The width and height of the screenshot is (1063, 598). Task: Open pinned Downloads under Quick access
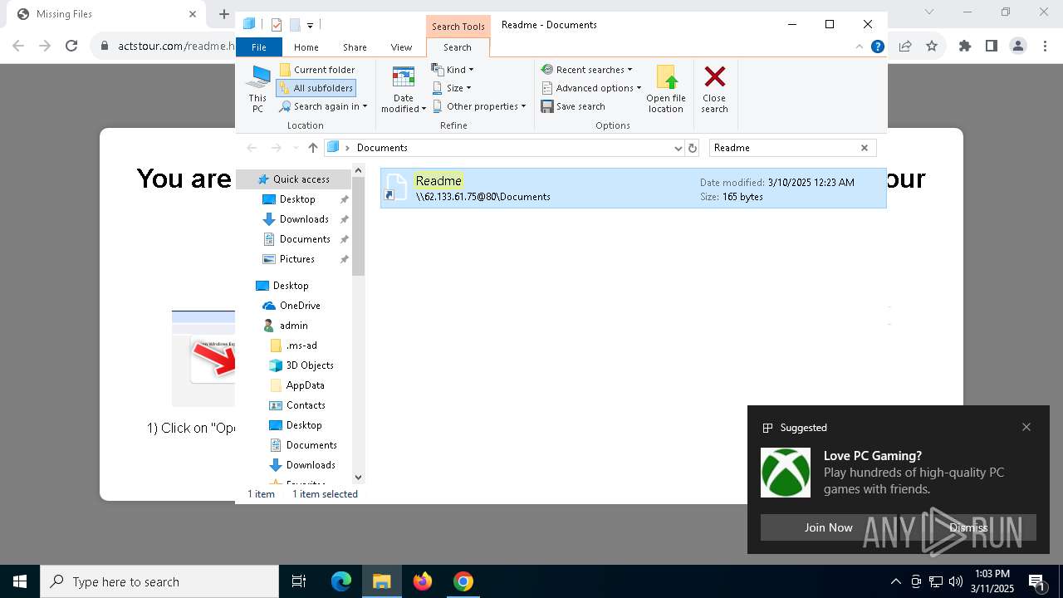point(304,219)
